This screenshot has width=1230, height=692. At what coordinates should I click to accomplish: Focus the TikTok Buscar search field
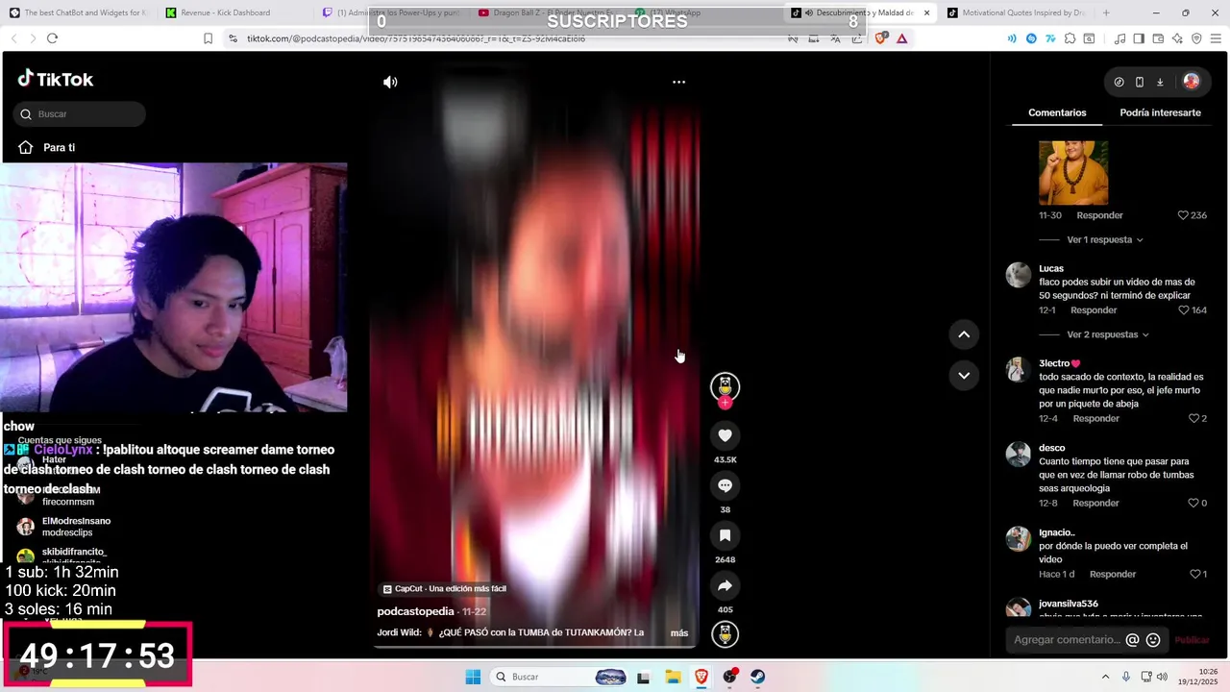pos(80,114)
